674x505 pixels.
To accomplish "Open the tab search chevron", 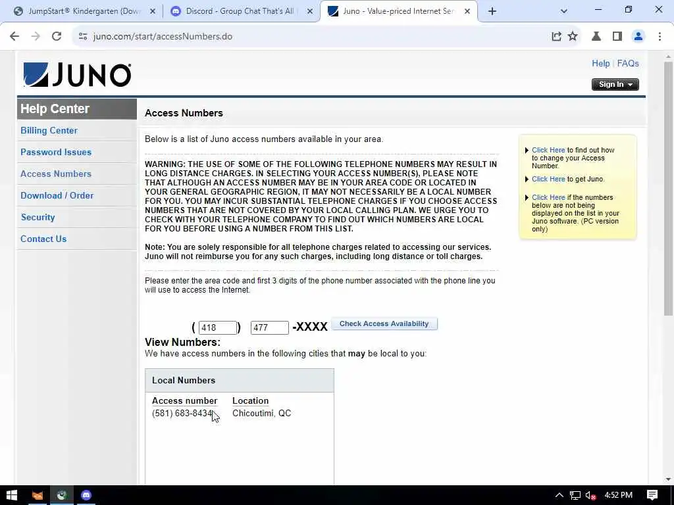I will (x=564, y=12).
